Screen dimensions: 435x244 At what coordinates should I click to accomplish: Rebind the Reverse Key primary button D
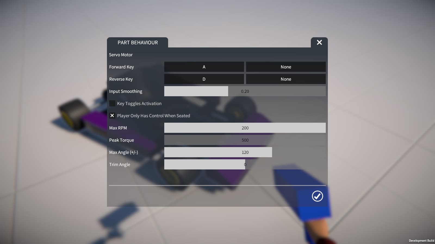click(204, 79)
